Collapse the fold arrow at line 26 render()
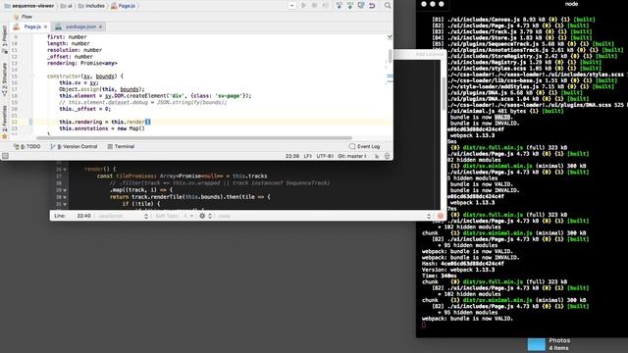Screen dimensions: 628x353 [x=65, y=170]
